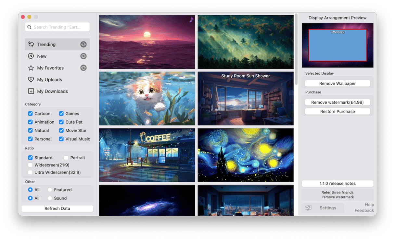Click Refer three friends remove watermark
Image resolution: width=395 pixels, height=240 pixels.
338,195
